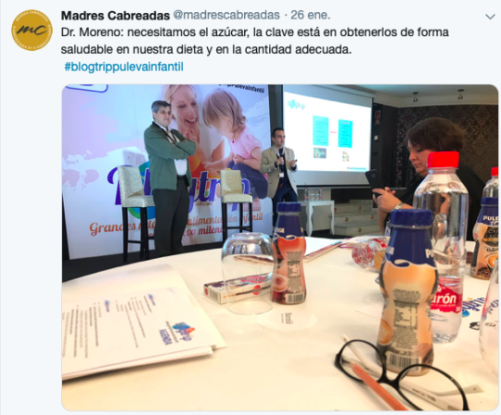
Task: Open the attached conference photo
Action: [280, 247]
